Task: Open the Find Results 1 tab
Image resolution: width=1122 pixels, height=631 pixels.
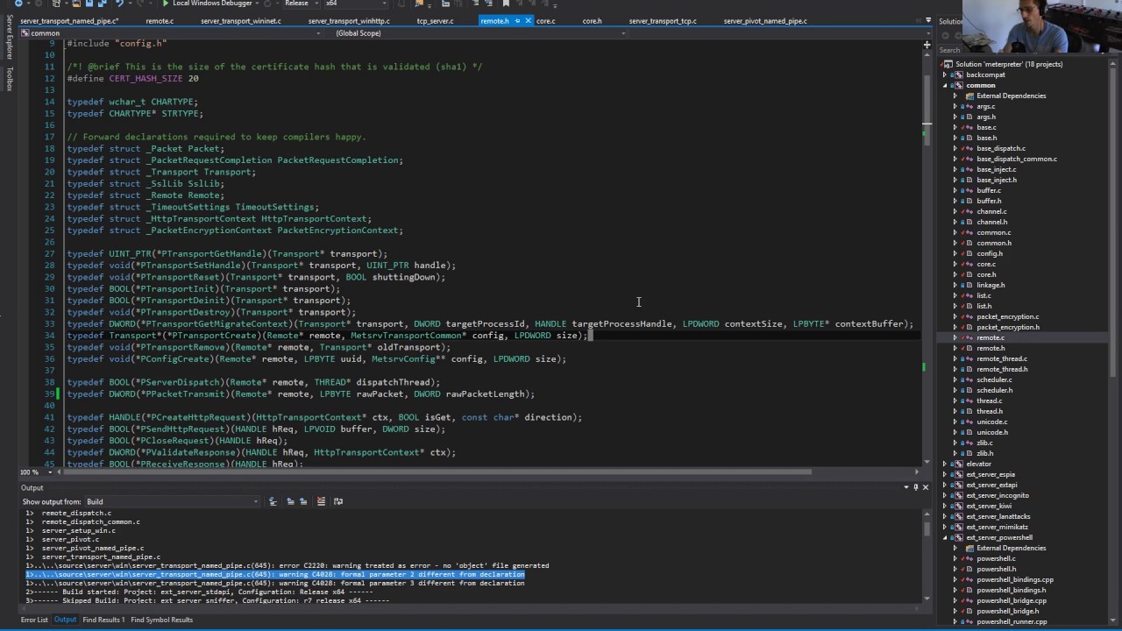Action: (103, 620)
